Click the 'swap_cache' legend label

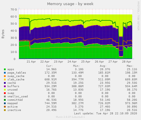pos(16,76)
